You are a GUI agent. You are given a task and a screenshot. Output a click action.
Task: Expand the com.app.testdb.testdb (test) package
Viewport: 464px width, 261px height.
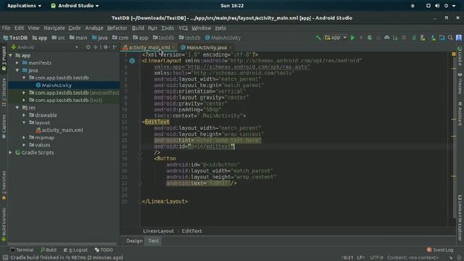24,100
